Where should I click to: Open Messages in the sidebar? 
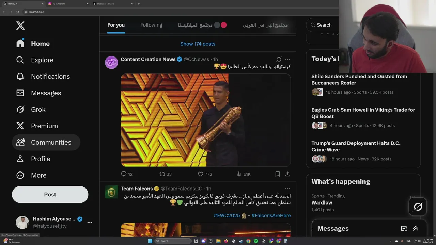(x=38, y=93)
